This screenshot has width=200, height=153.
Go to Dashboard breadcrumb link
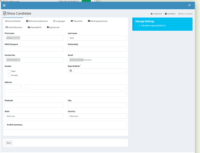click(x=156, y=14)
